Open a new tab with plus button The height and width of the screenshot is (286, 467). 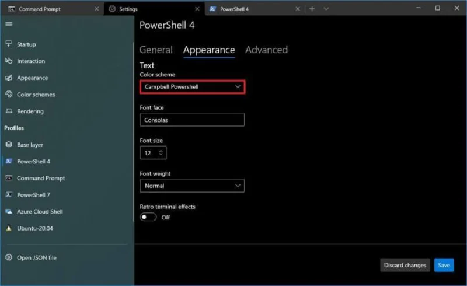click(312, 9)
